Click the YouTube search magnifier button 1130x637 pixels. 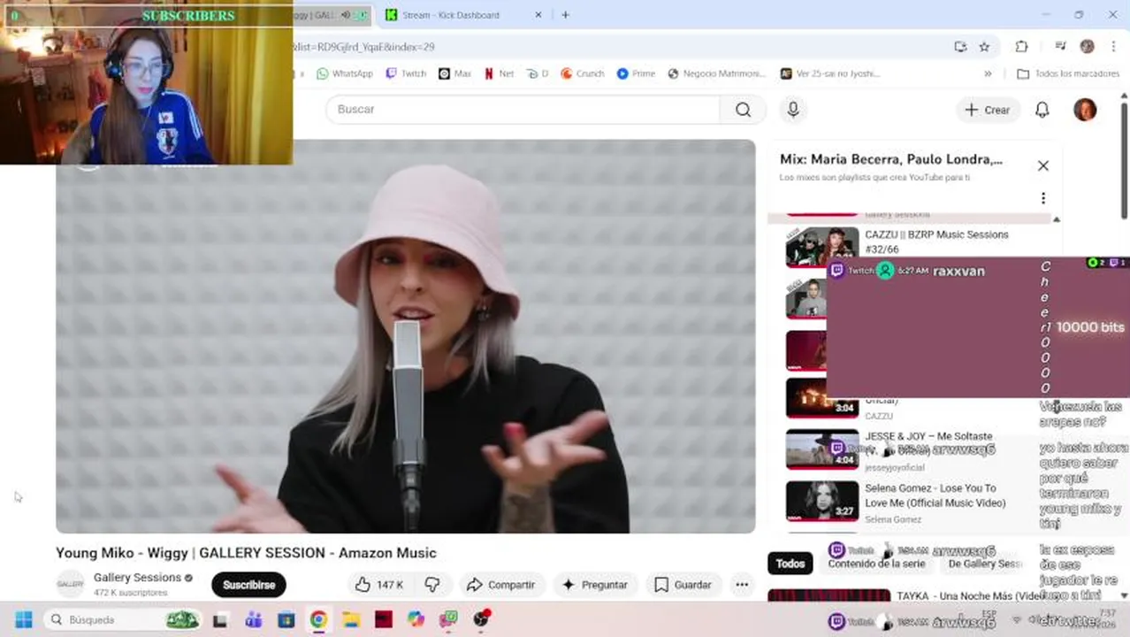pyautogui.click(x=743, y=110)
